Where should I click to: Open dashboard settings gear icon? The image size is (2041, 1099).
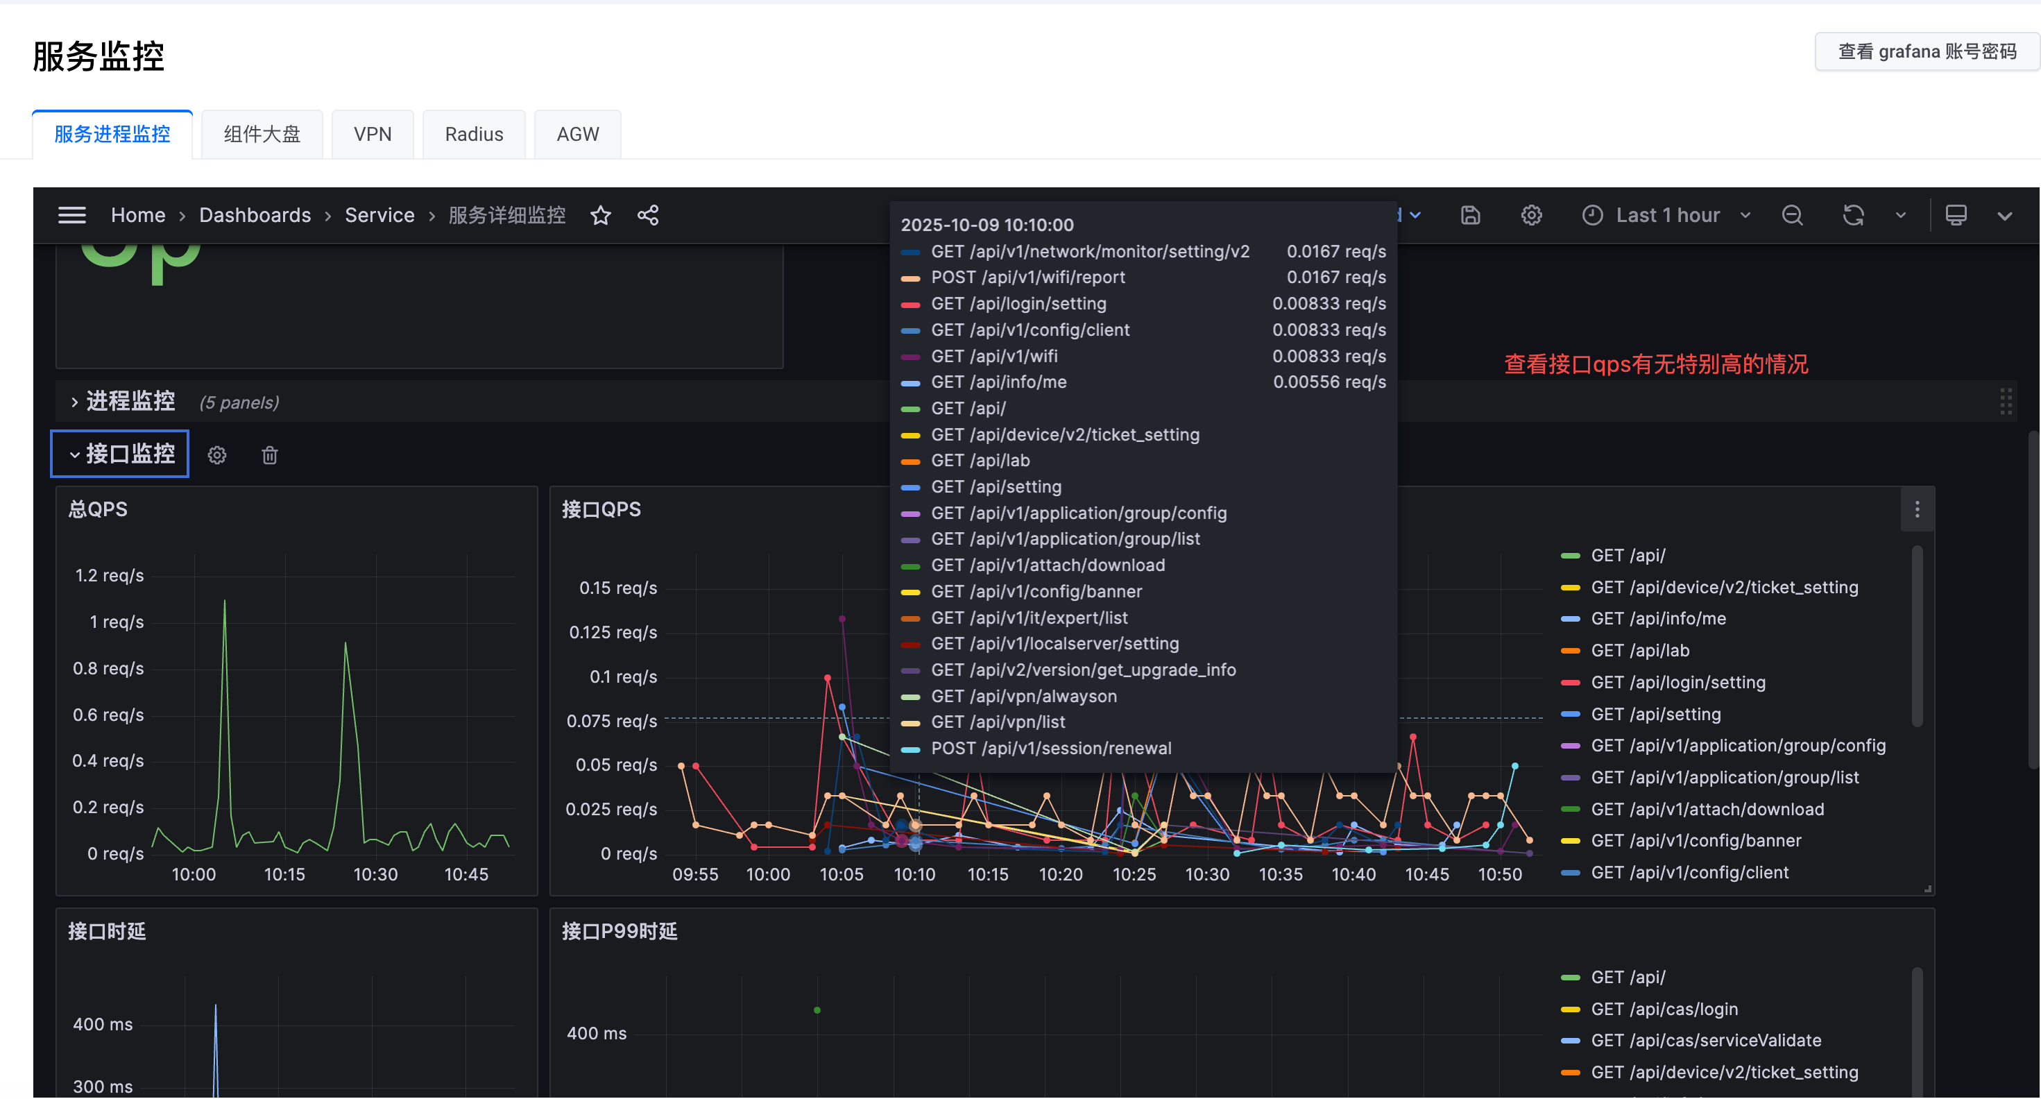[x=1530, y=214]
